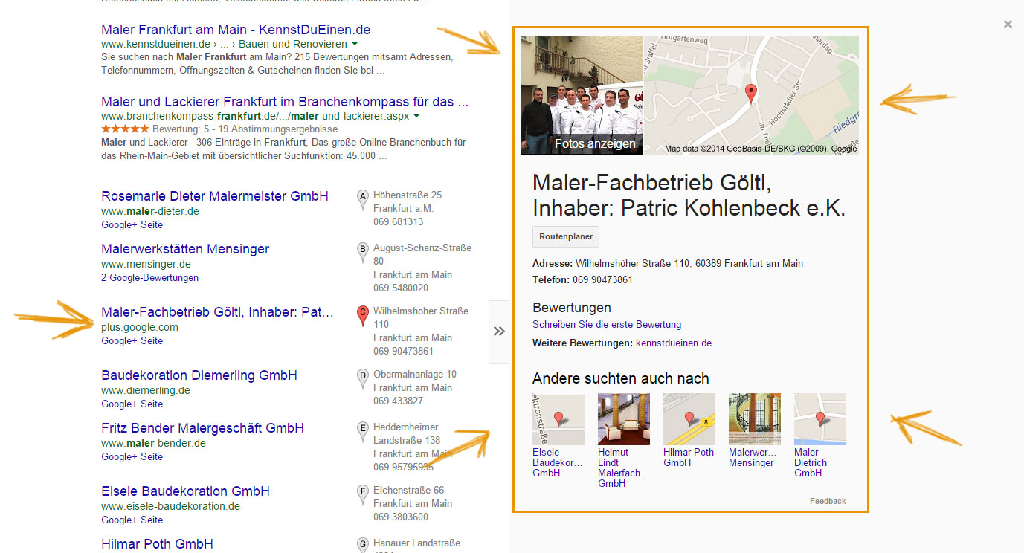
Task: Collapse the details panel with double-chevron arrow
Action: [499, 332]
